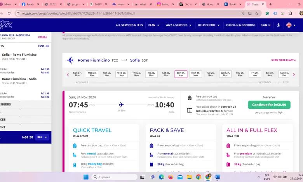Screen dimensions: 303x182
Task: Click SIGN IN
Action: [x=265, y=25]
